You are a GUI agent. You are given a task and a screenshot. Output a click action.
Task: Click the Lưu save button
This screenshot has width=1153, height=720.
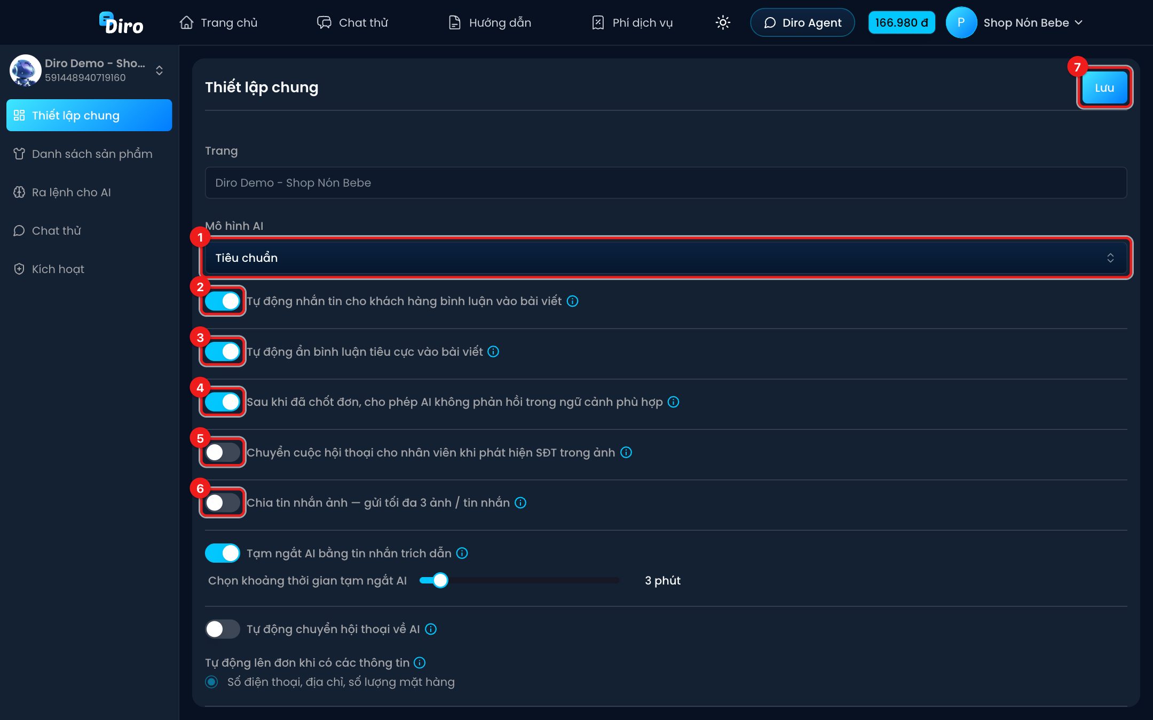[x=1104, y=87]
